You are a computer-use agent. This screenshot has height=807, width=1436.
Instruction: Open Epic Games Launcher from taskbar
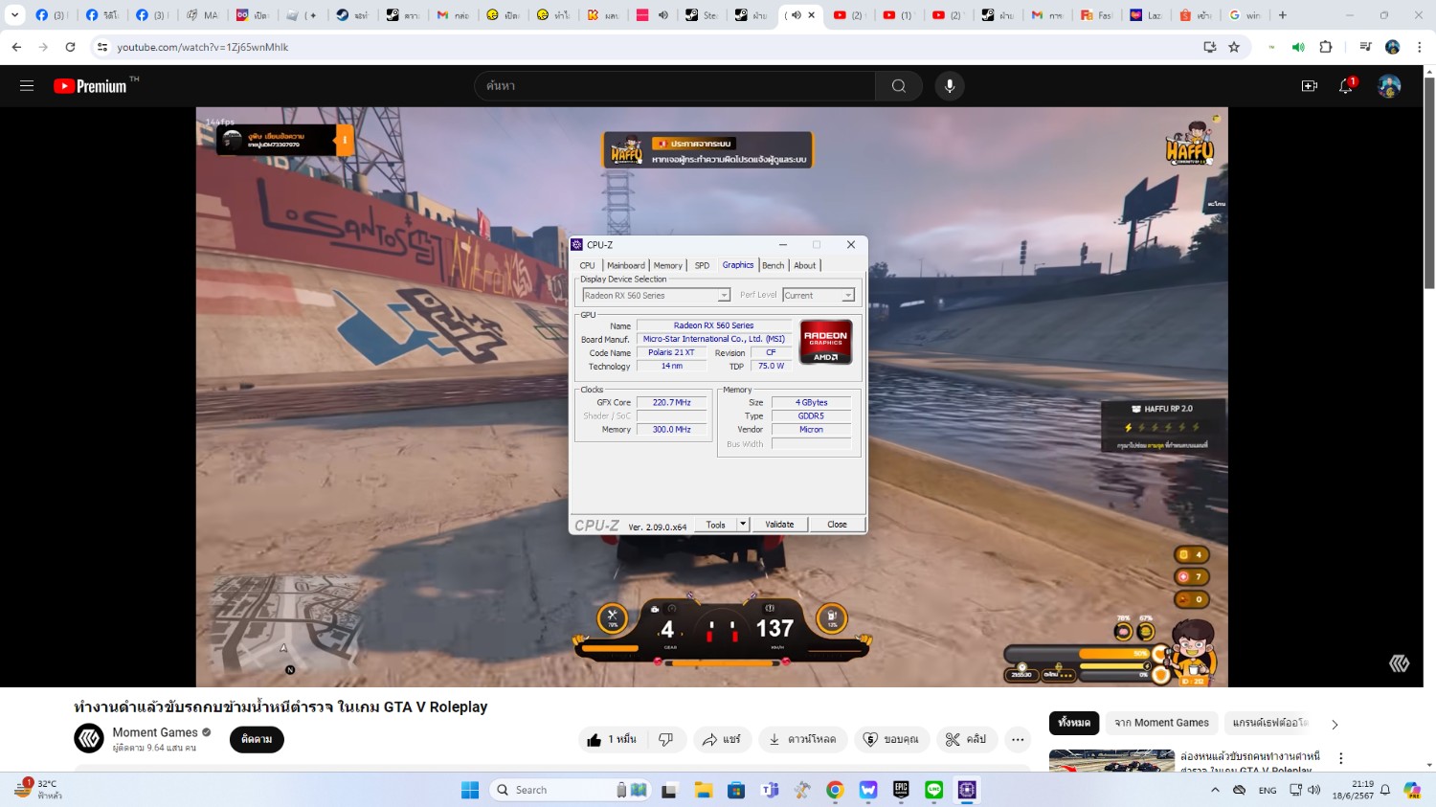click(x=901, y=790)
